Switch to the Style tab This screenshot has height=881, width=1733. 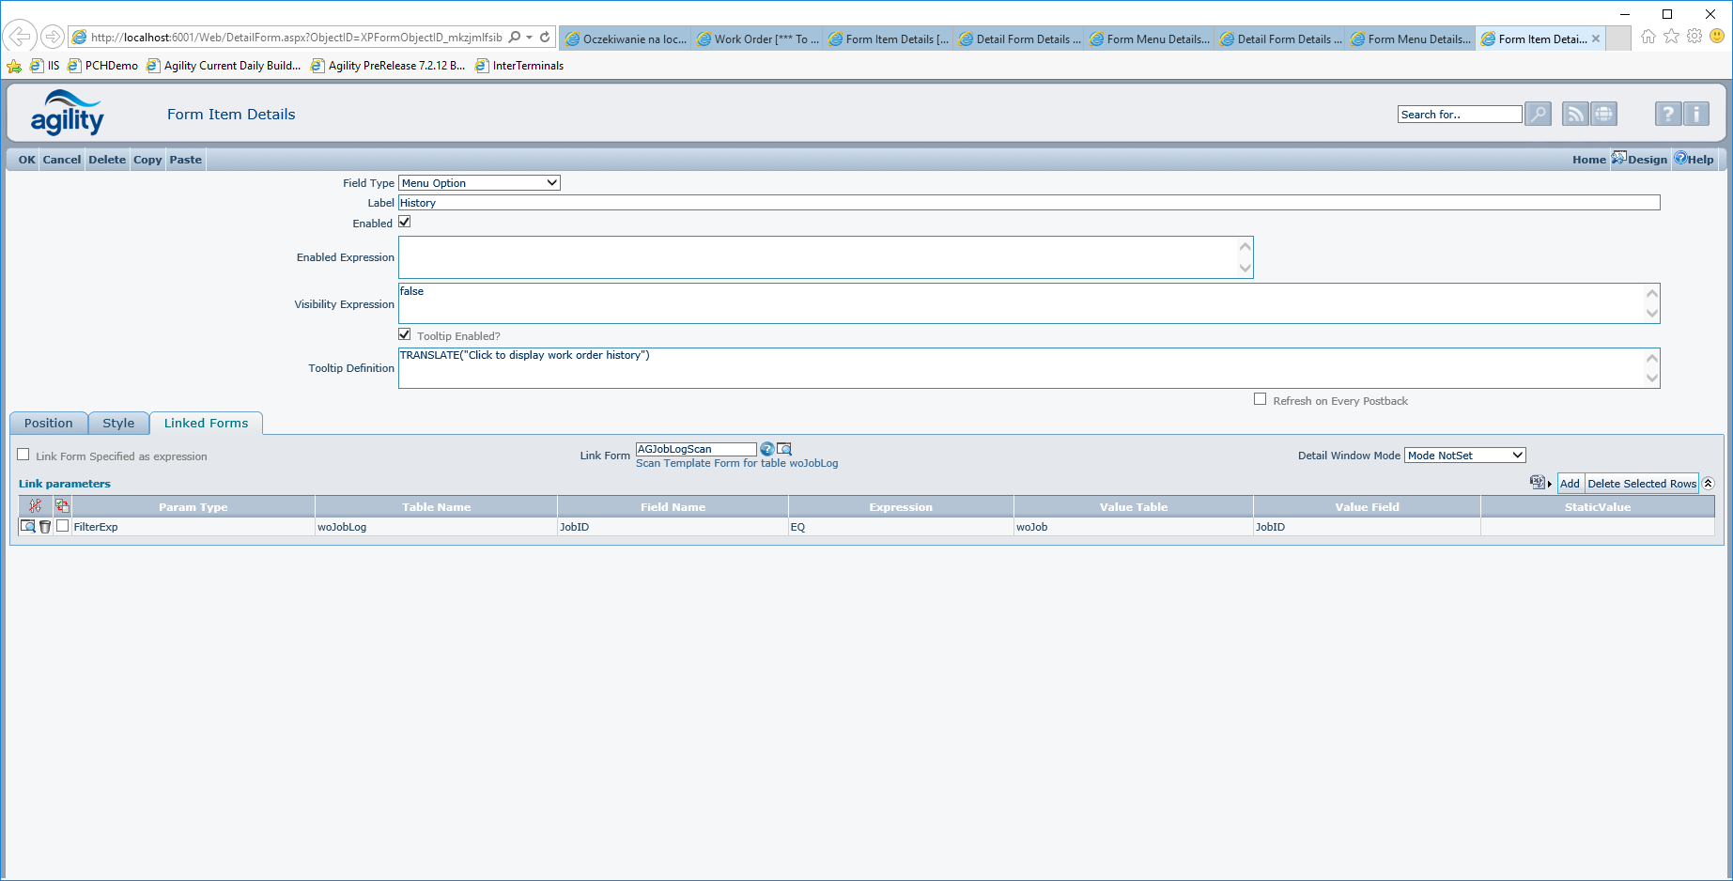click(x=118, y=424)
